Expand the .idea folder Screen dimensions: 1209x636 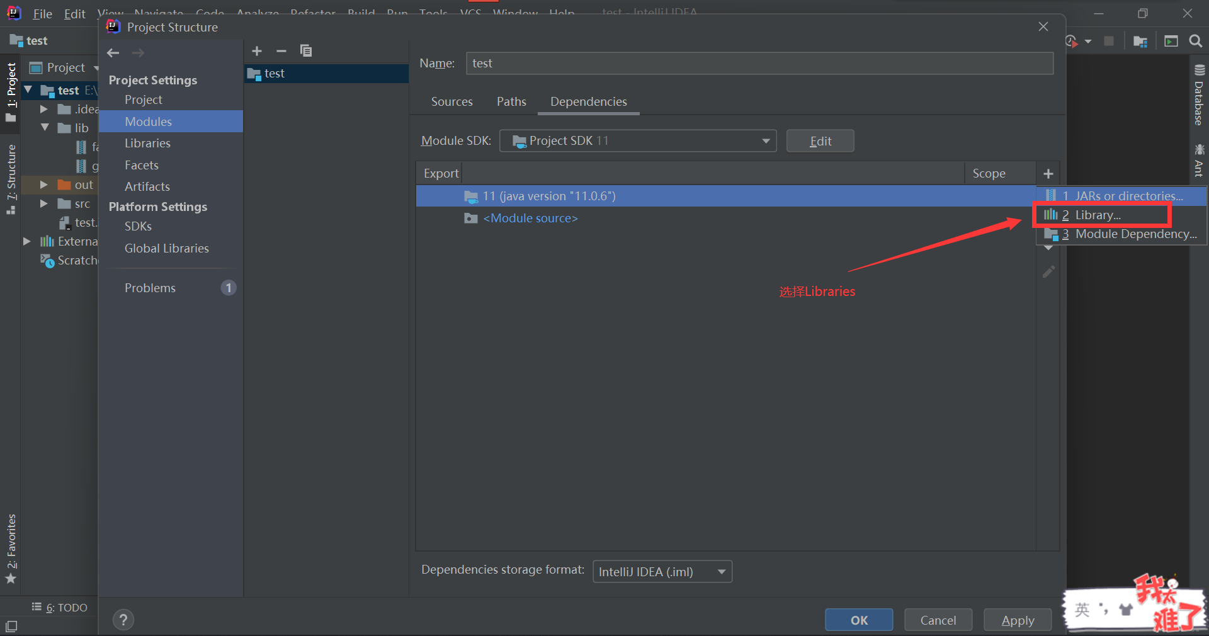(44, 110)
